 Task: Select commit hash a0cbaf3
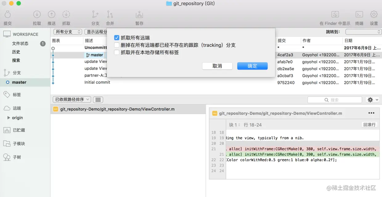click(x=285, y=75)
